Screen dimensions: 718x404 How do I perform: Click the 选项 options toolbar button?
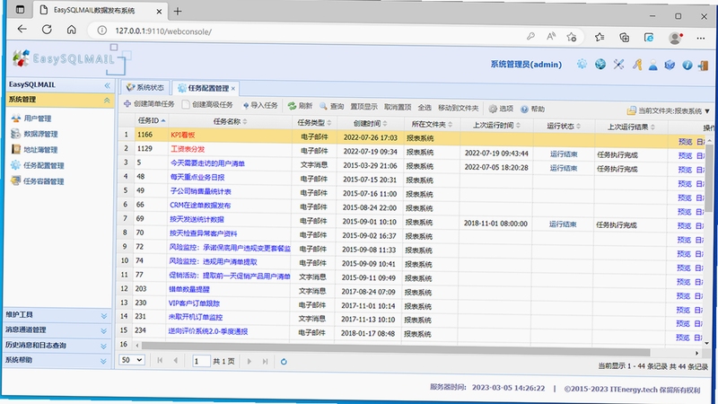coord(501,109)
